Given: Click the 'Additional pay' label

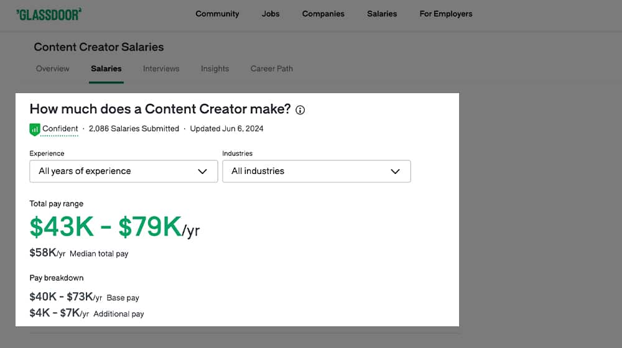Looking at the screenshot, I should 119,314.
